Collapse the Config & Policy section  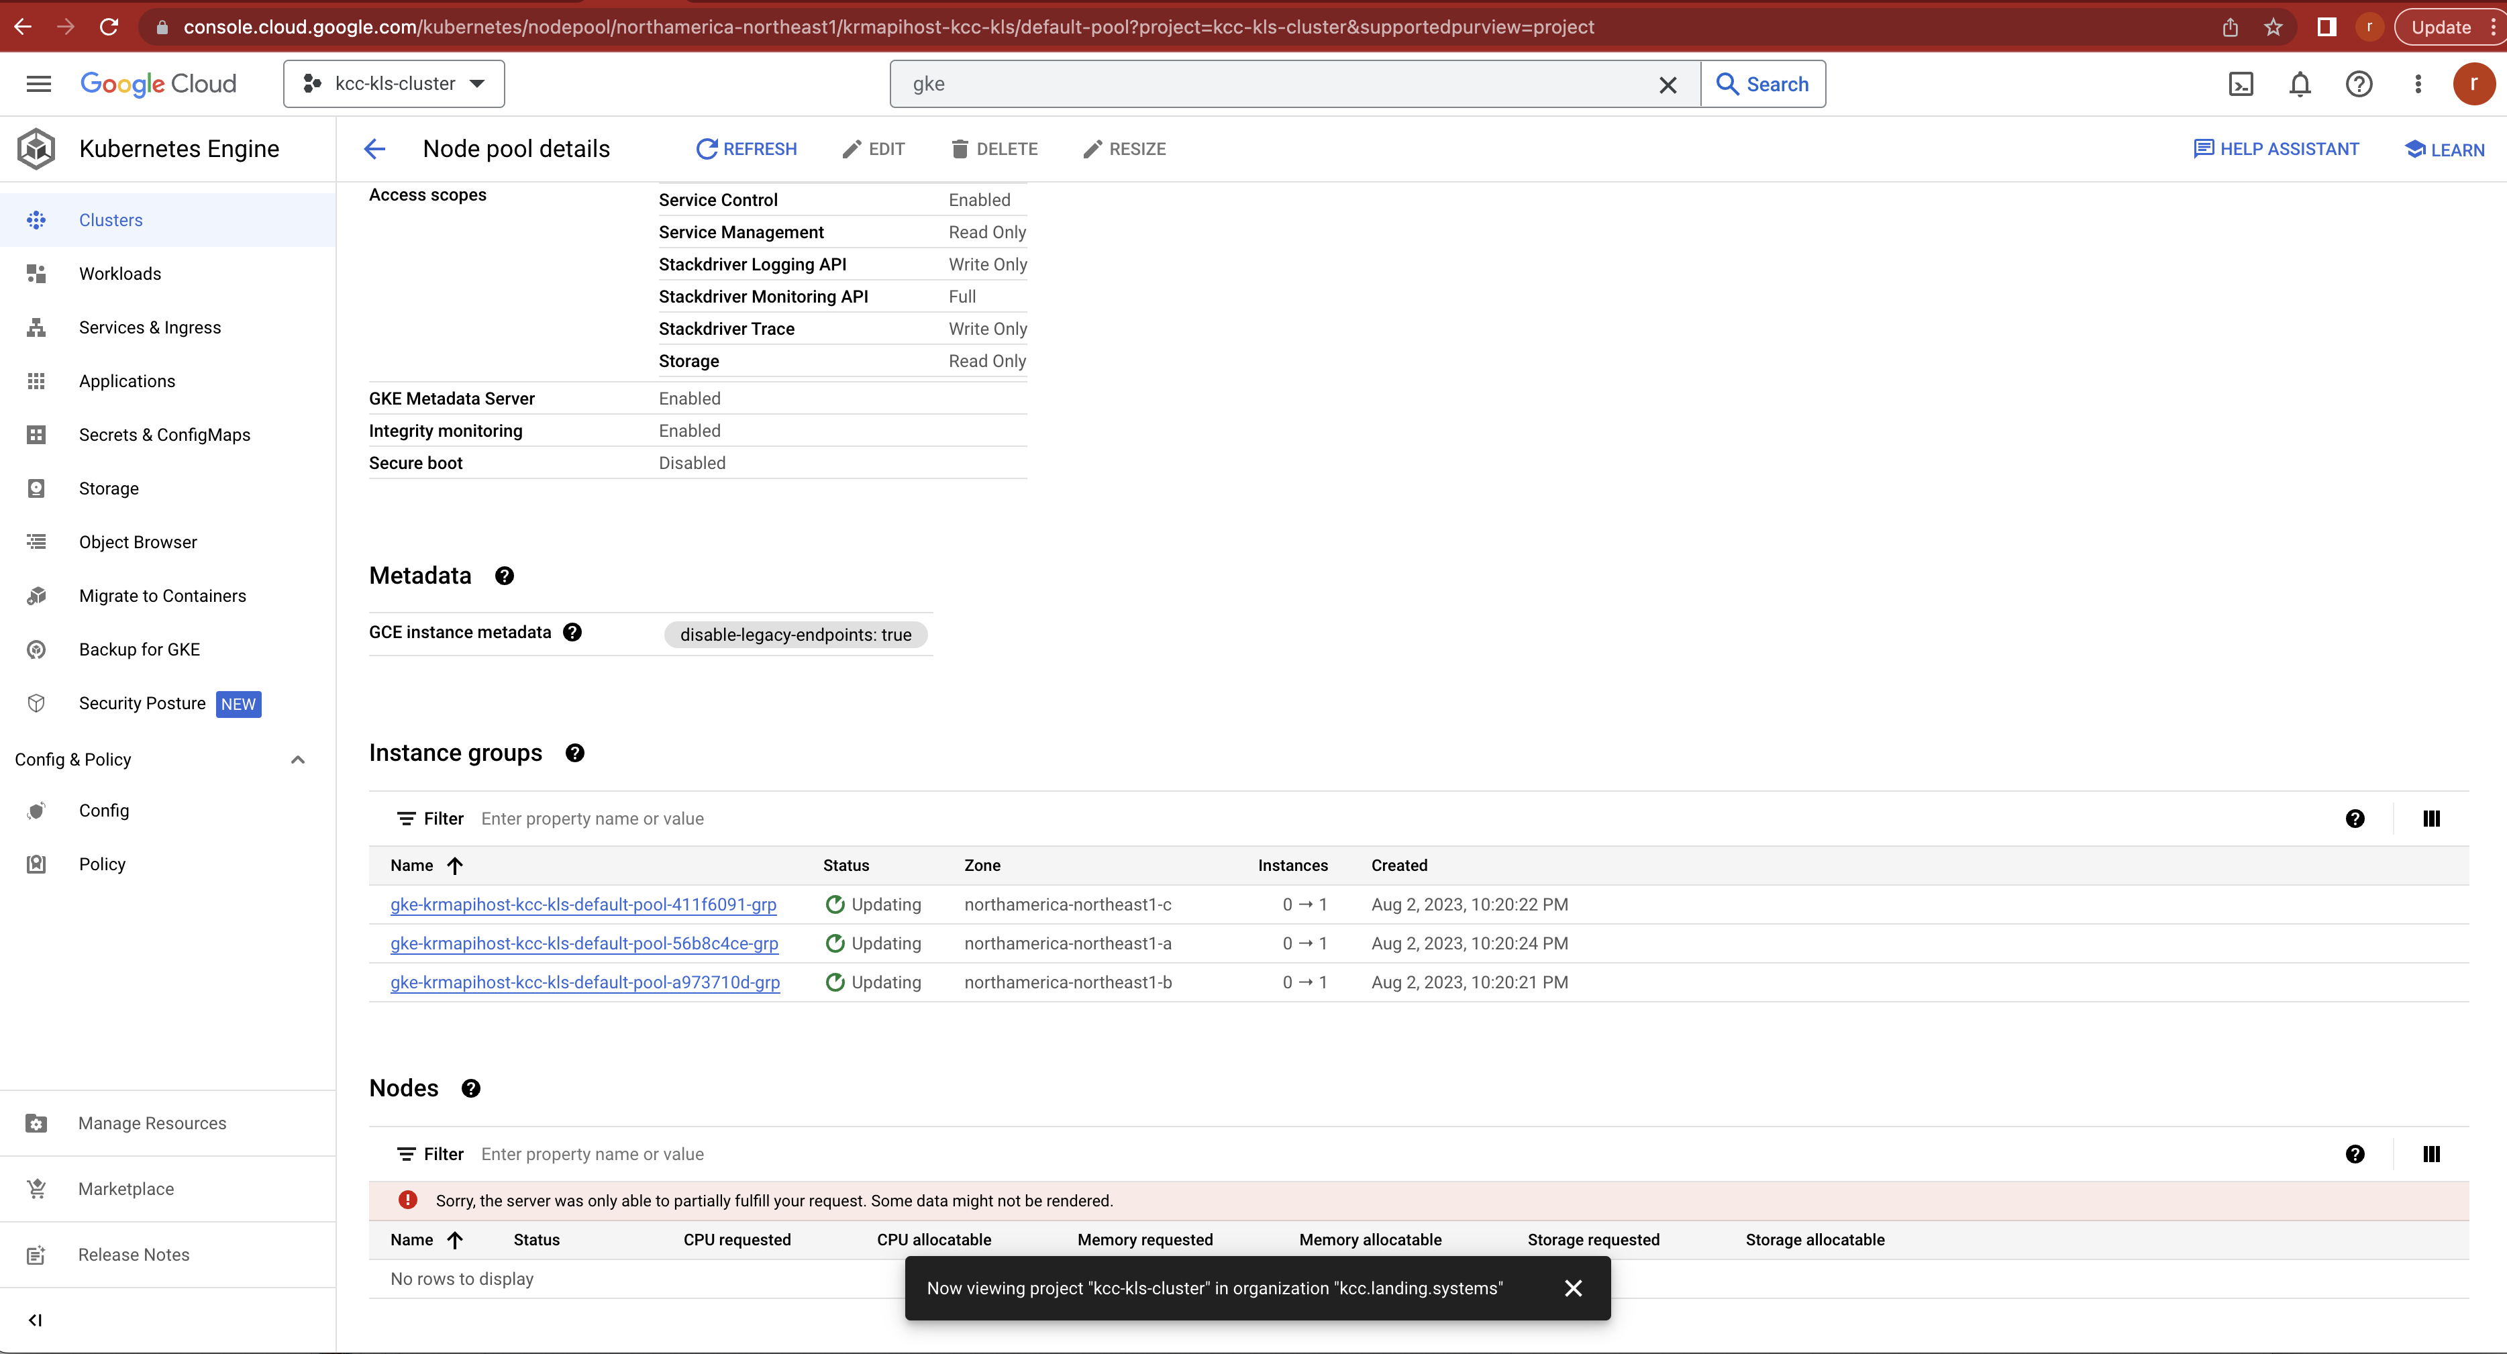click(x=298, y=760)
